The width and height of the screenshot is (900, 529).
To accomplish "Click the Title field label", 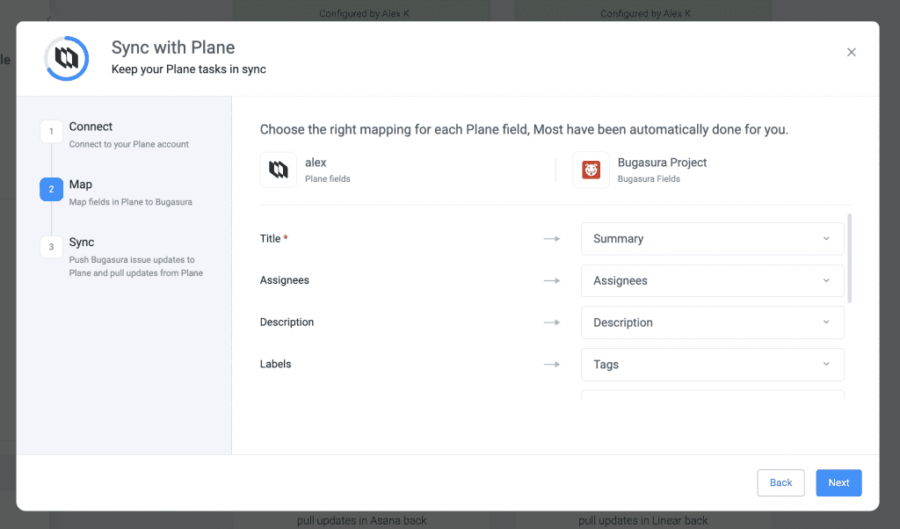I will 271,239.
